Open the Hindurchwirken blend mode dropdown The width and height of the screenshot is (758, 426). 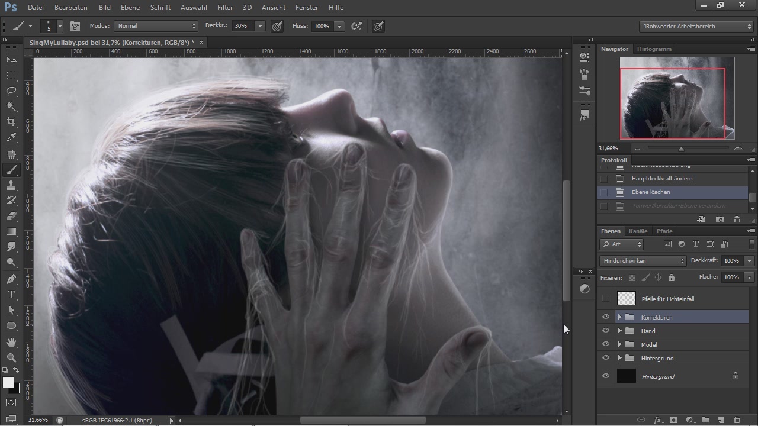click(x=643, y=260)
